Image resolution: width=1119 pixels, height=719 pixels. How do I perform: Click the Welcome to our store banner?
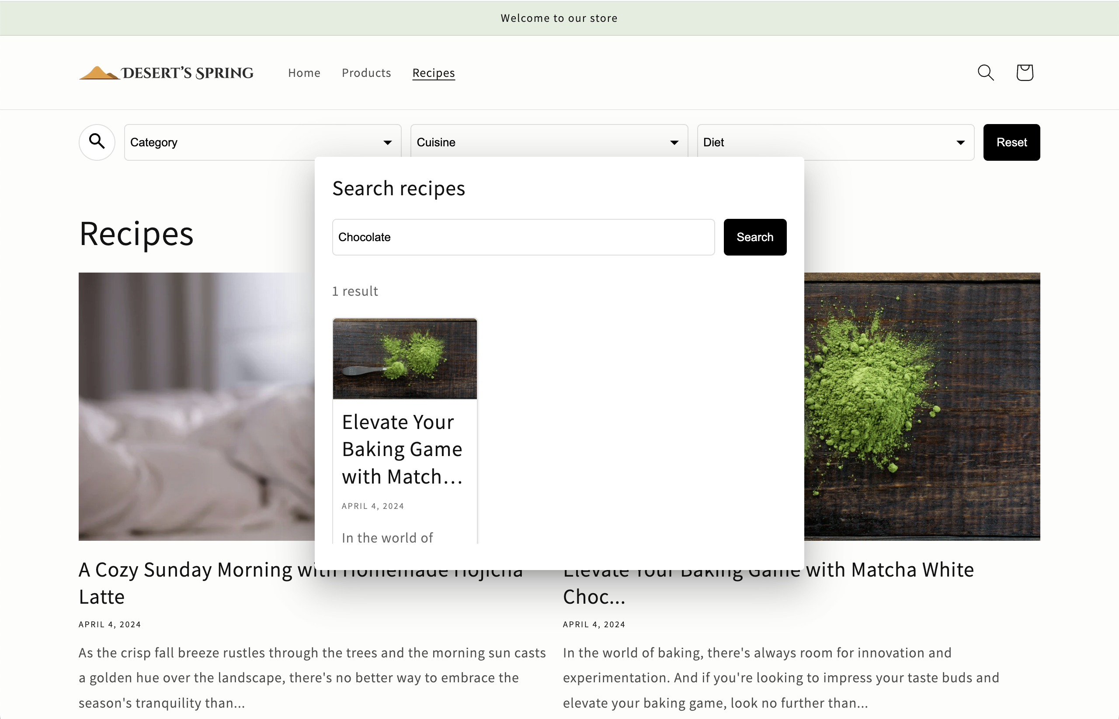[559, 18]
